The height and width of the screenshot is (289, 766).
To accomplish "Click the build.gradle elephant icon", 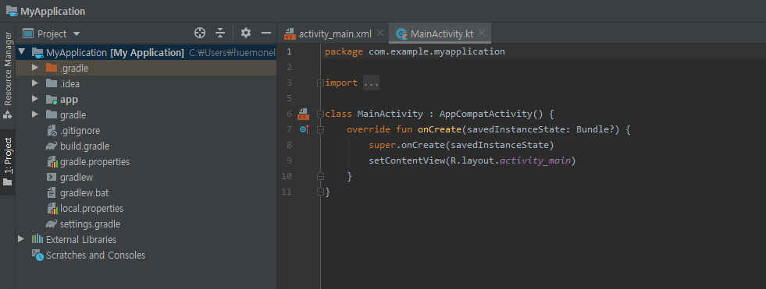I will pos(52,146).
